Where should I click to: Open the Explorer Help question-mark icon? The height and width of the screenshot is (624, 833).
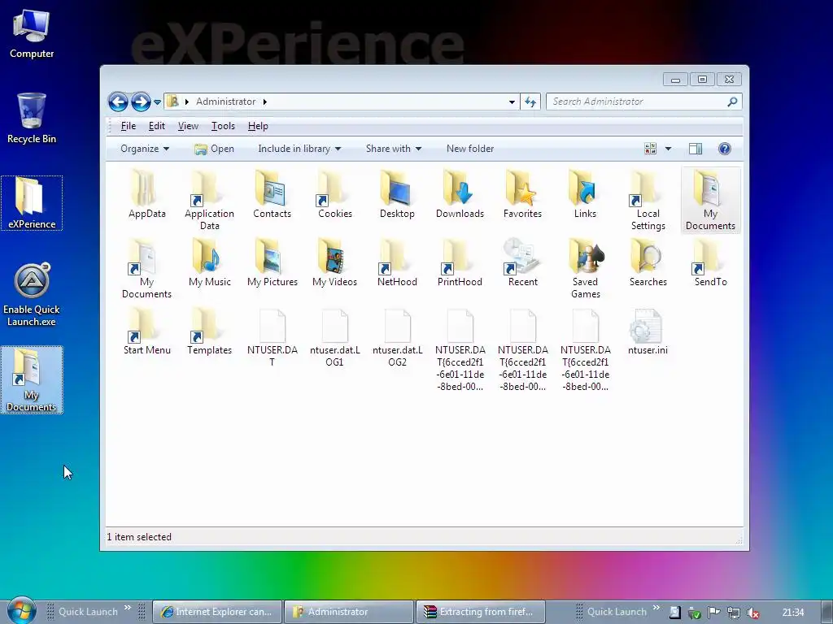[x=724, y=149]
